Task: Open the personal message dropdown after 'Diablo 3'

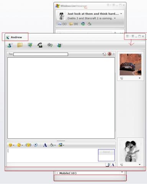Action: pyautogui.click(x=115, y=18)
